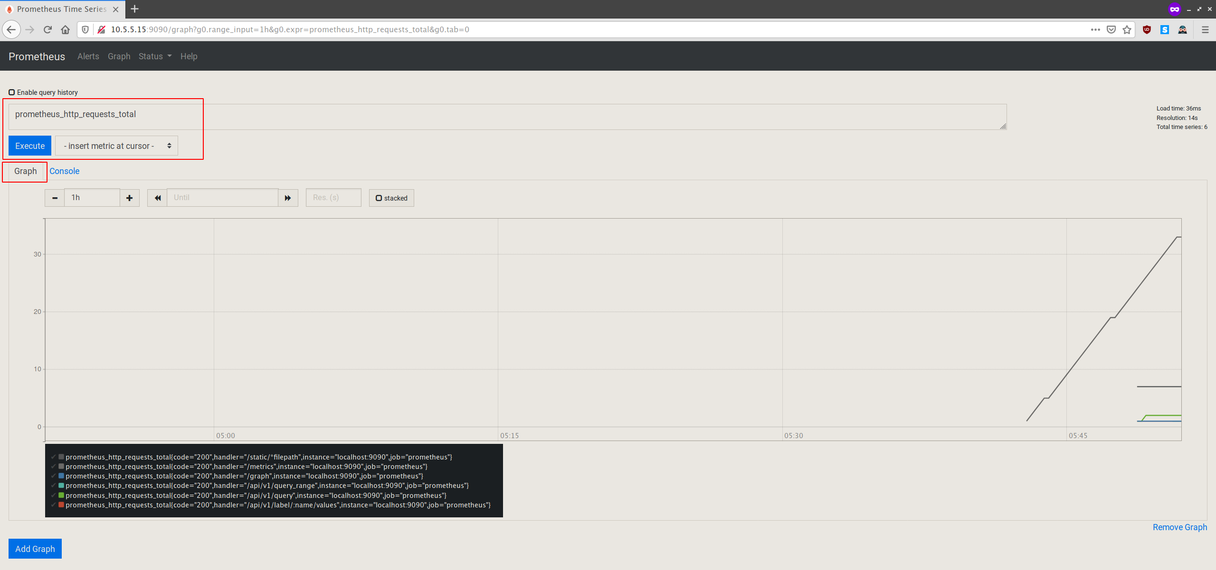Move graph end time backward
This screenshot has width=1216, height=570.
coord(157,198)
